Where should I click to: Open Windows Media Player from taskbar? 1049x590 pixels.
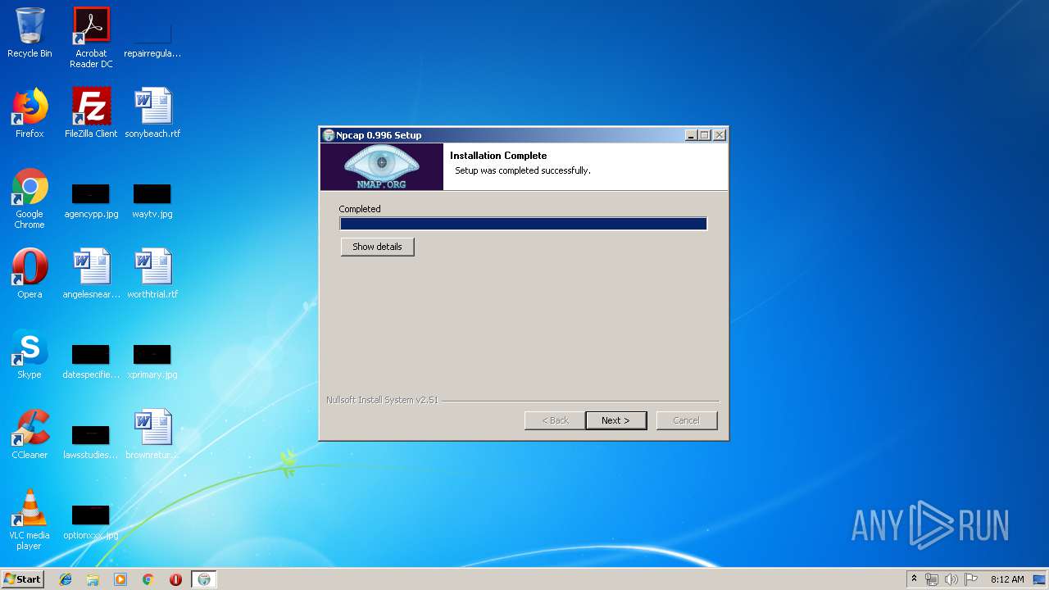(x=120, y=579)
